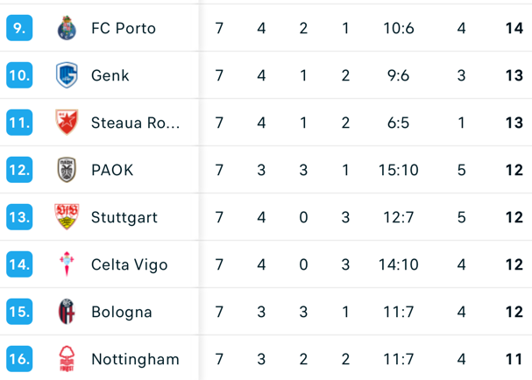Click the rank 16 position badge
This screenshot has width=532, height=380.
tap(19, 359)
